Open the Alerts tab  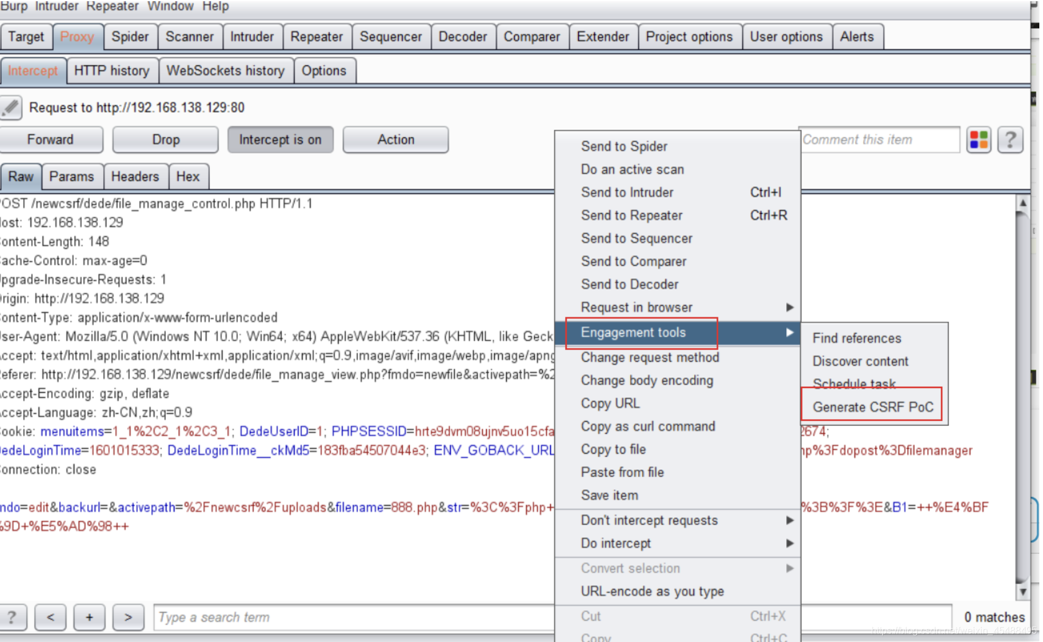857,37
